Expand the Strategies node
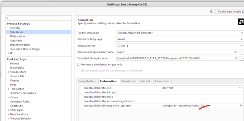This screenshot has width=244, height=121. (8, 110)
